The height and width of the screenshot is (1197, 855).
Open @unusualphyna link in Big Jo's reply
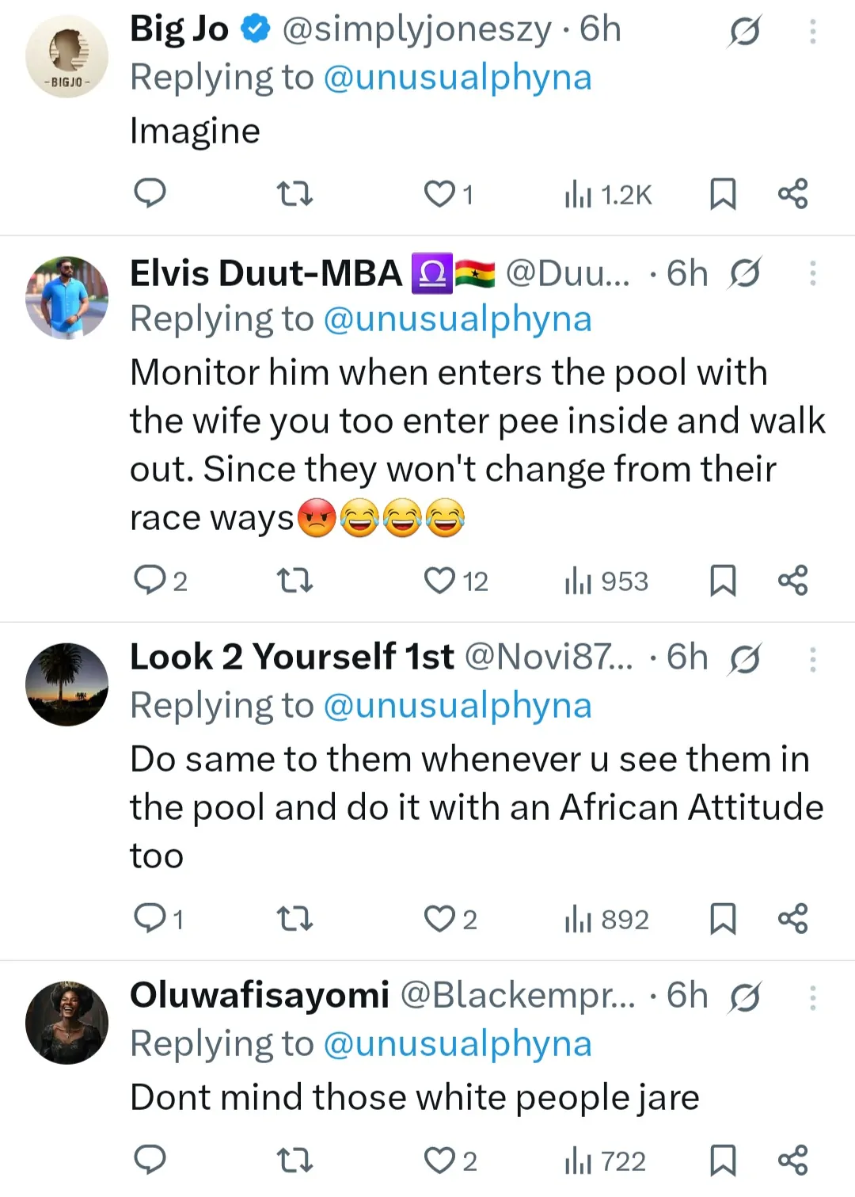click(x=458, y=78)
